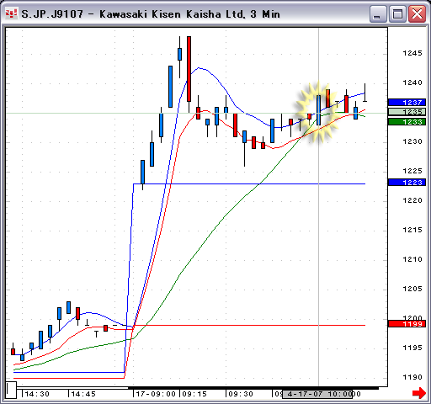Click the red arrow at bottom right
Viewport: 431px width, 404px height.
[x=419, y=393]
